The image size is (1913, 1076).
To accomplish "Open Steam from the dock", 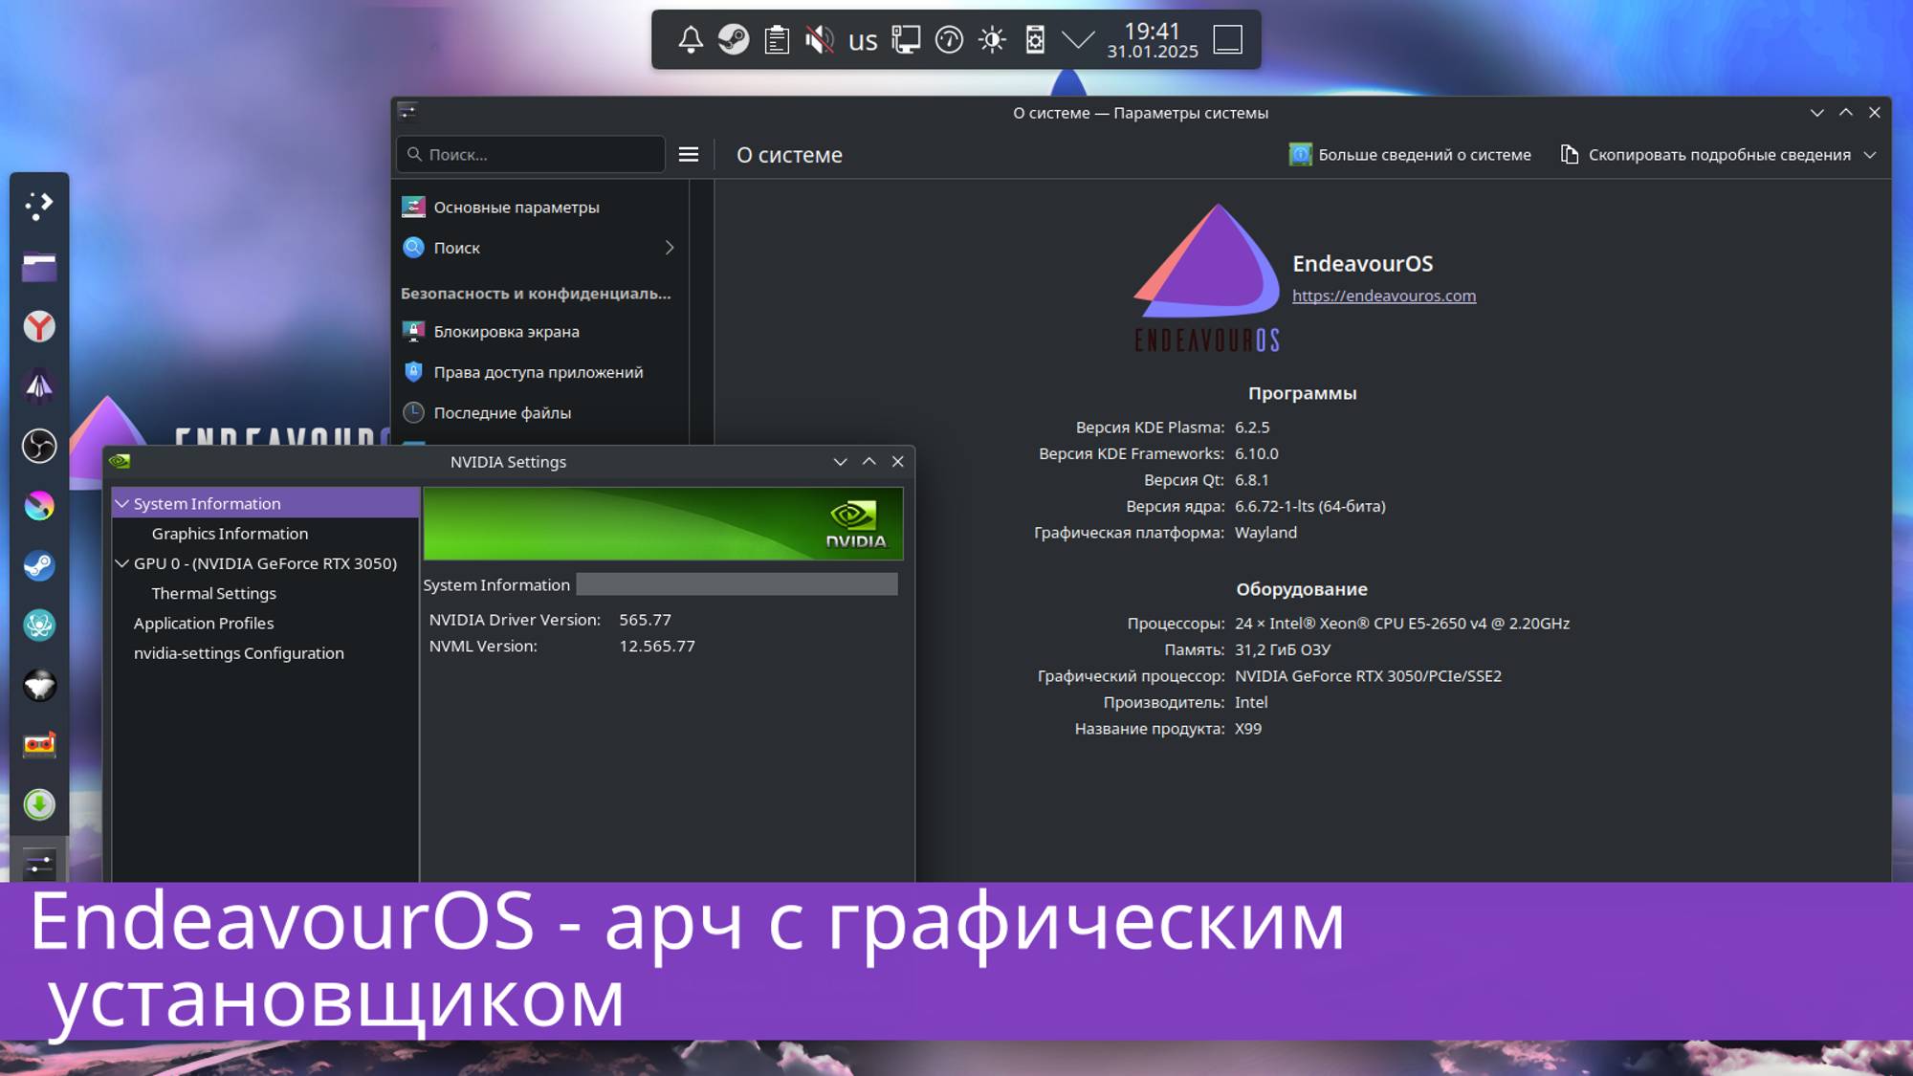I will click(x=39, y=565).
